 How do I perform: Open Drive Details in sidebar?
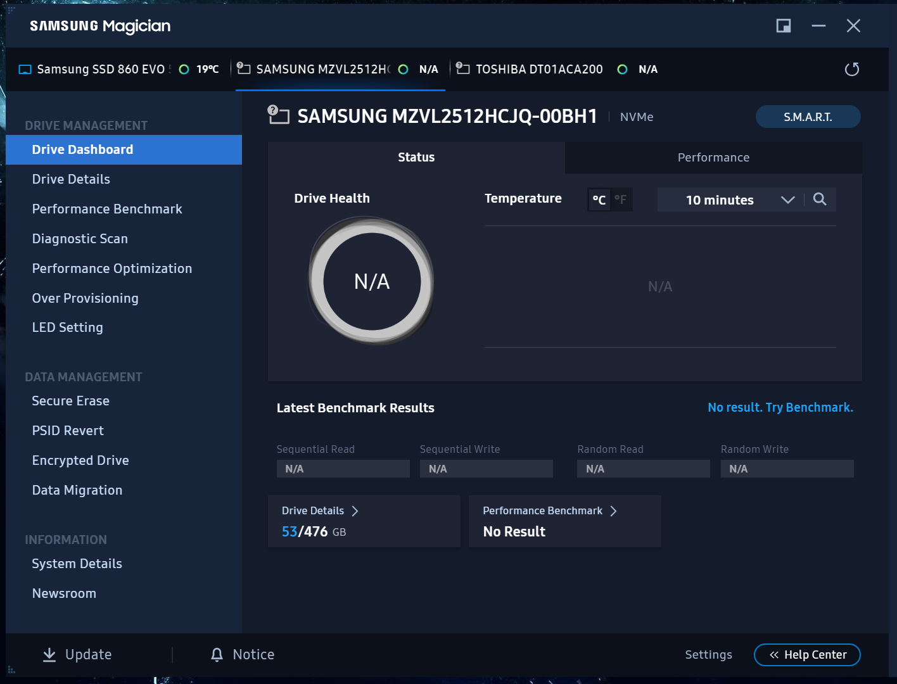click(x=124, y=179)
